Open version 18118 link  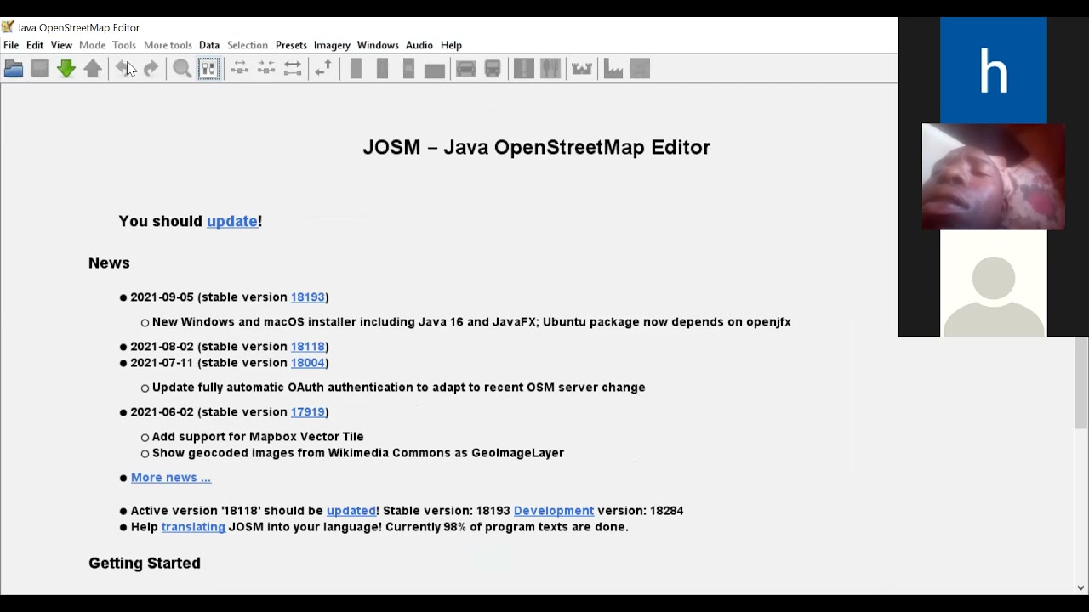pos(308,346)
